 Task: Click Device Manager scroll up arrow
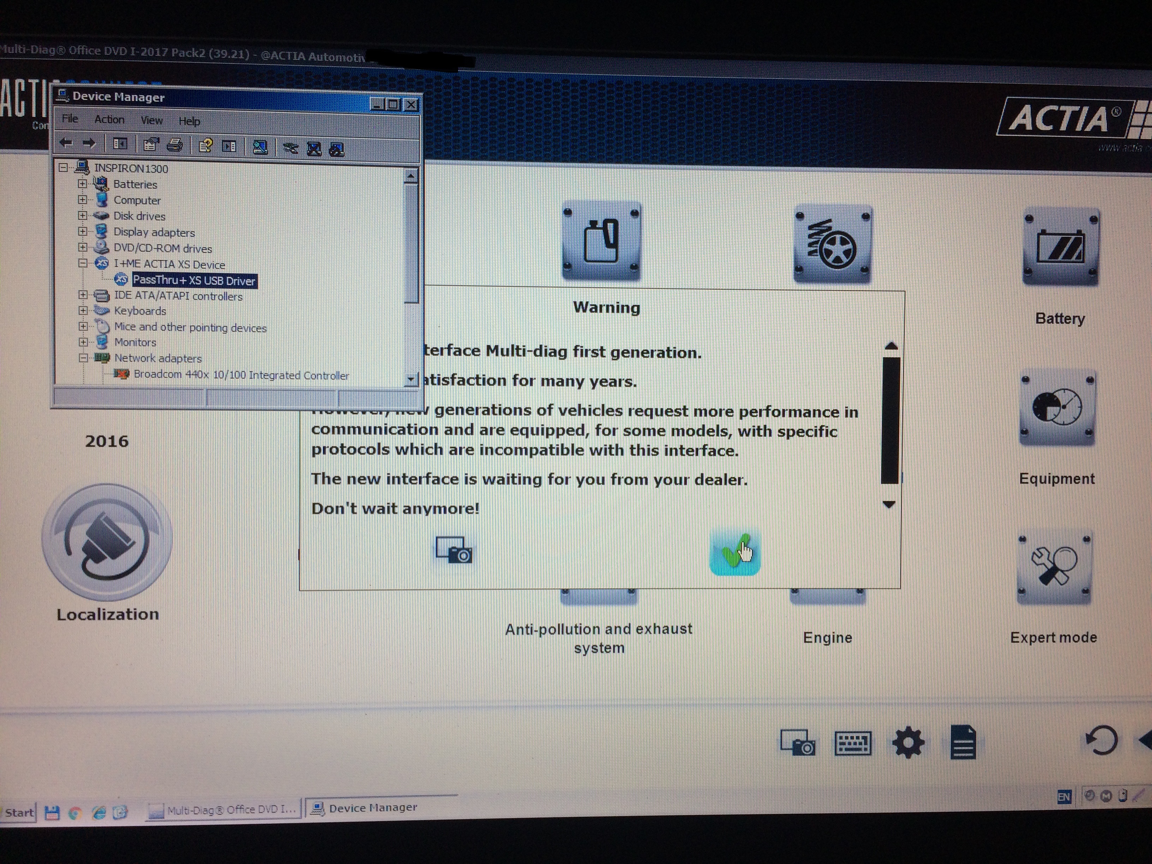[410, 176]
